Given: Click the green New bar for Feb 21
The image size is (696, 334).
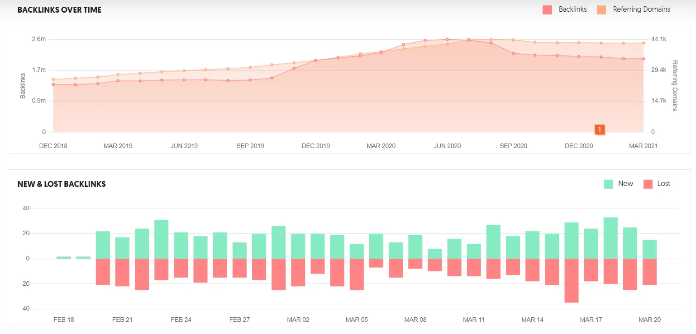Looking at the screenshot, I should (123, 248).
